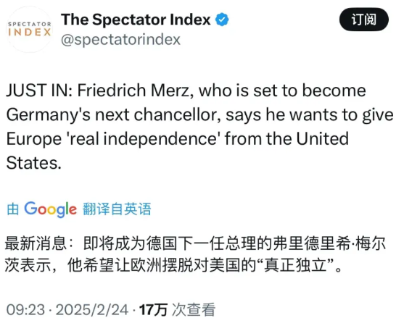
Task: Click the blue verified badge icon
Action: tap(222, 20)
